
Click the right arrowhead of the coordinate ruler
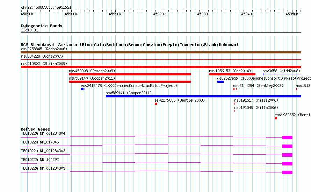300,11
